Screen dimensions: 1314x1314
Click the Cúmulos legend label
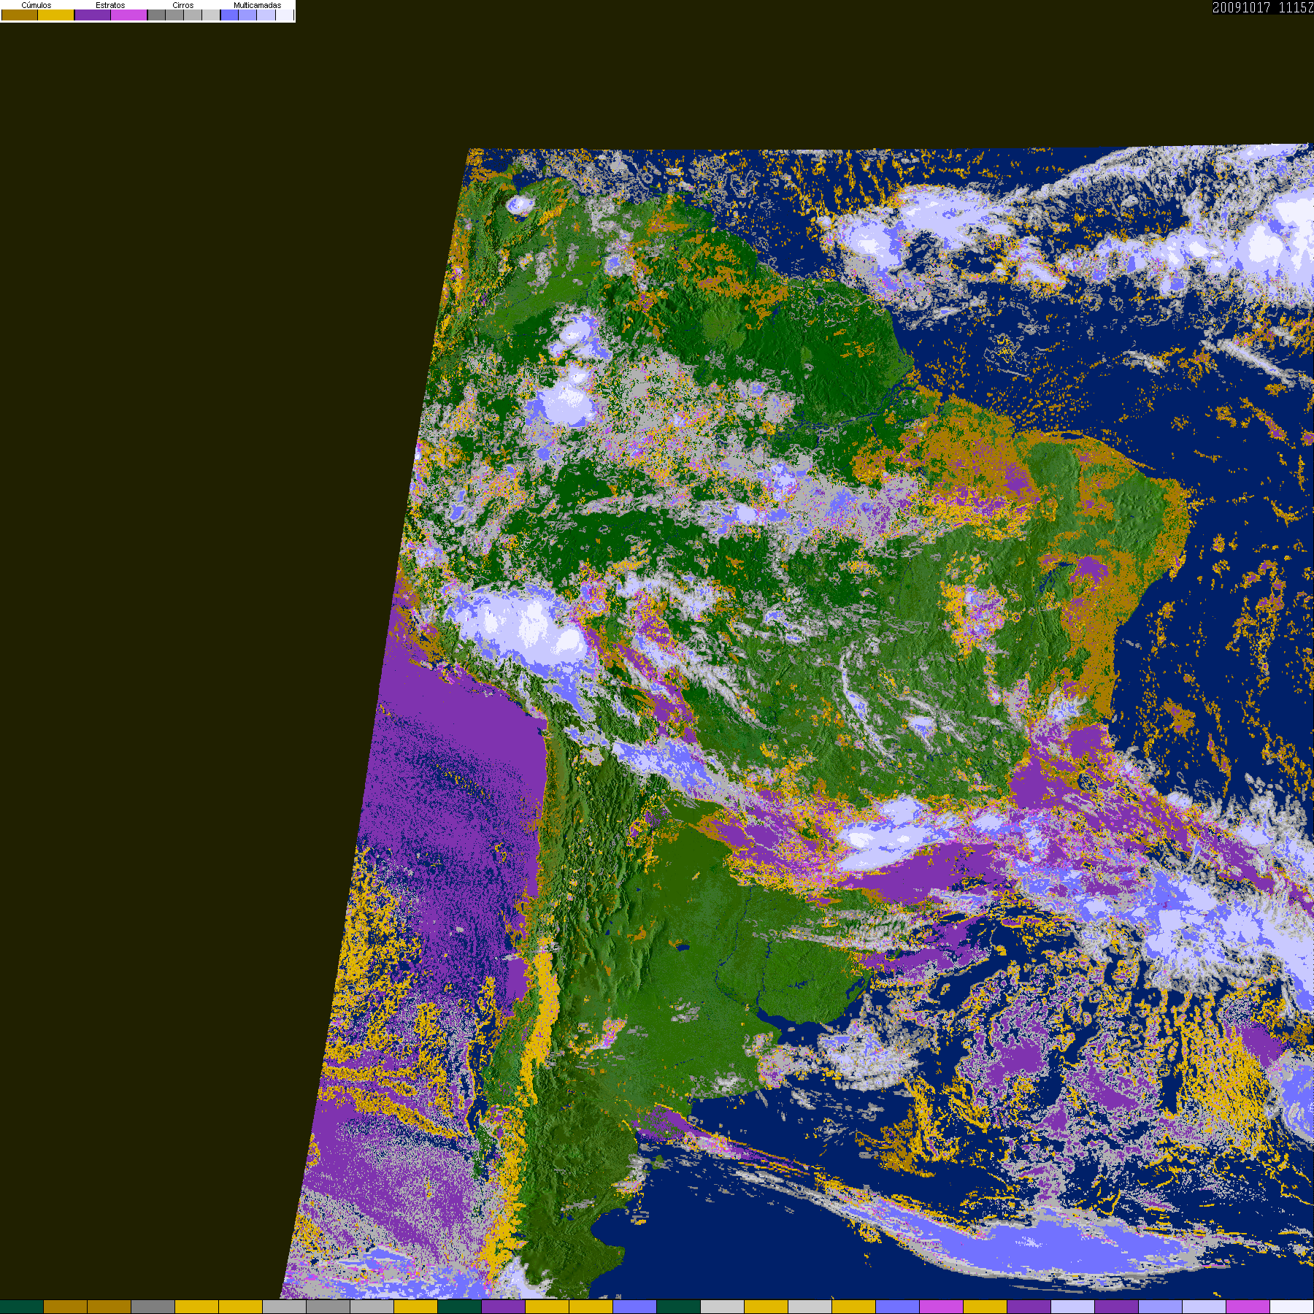[x=36, y=5]
